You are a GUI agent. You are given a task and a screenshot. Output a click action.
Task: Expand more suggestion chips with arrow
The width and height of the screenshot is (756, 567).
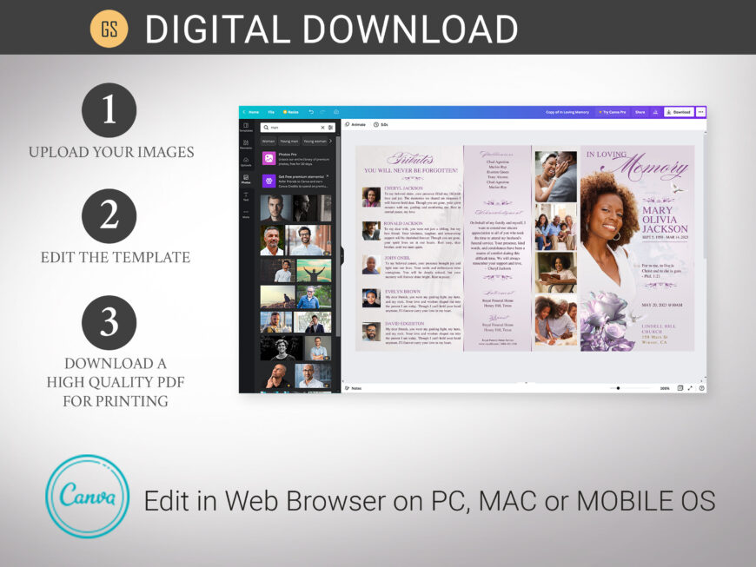[330, 141]
